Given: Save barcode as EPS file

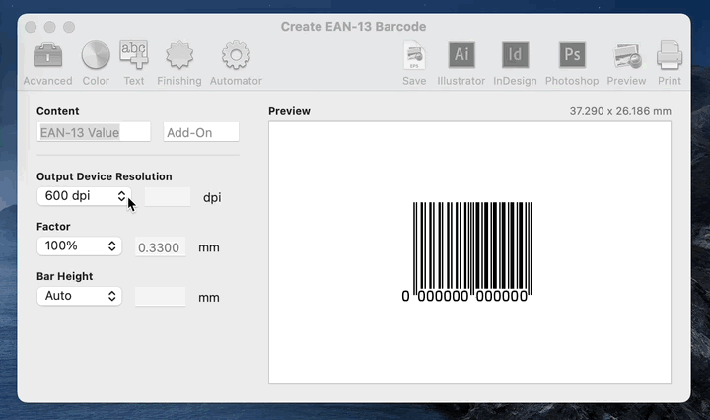Looking at the screenshot, I should [414, 63].
